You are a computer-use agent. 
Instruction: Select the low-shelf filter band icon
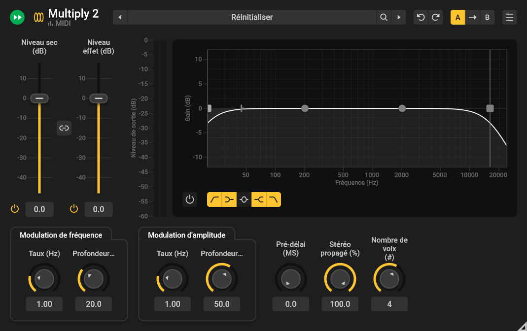[229, 200]
